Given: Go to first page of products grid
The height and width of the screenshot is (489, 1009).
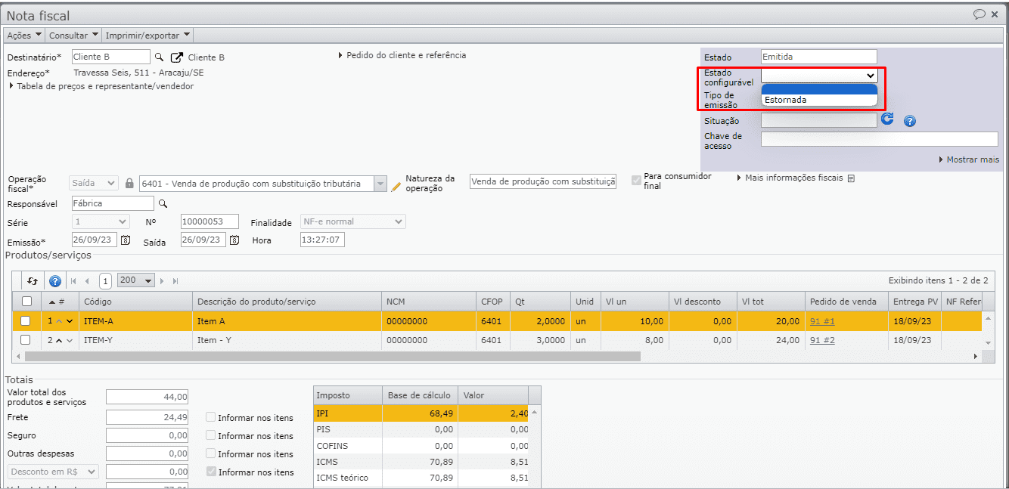Looking at the screenshot, I should 73,280.
